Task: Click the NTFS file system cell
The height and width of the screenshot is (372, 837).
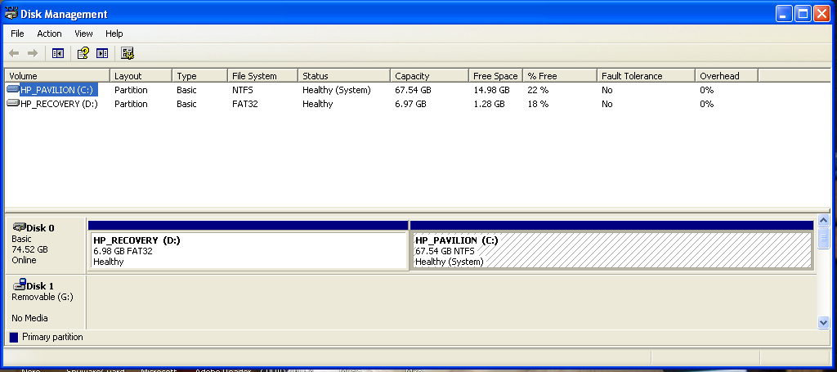Action: coord(242,90)
